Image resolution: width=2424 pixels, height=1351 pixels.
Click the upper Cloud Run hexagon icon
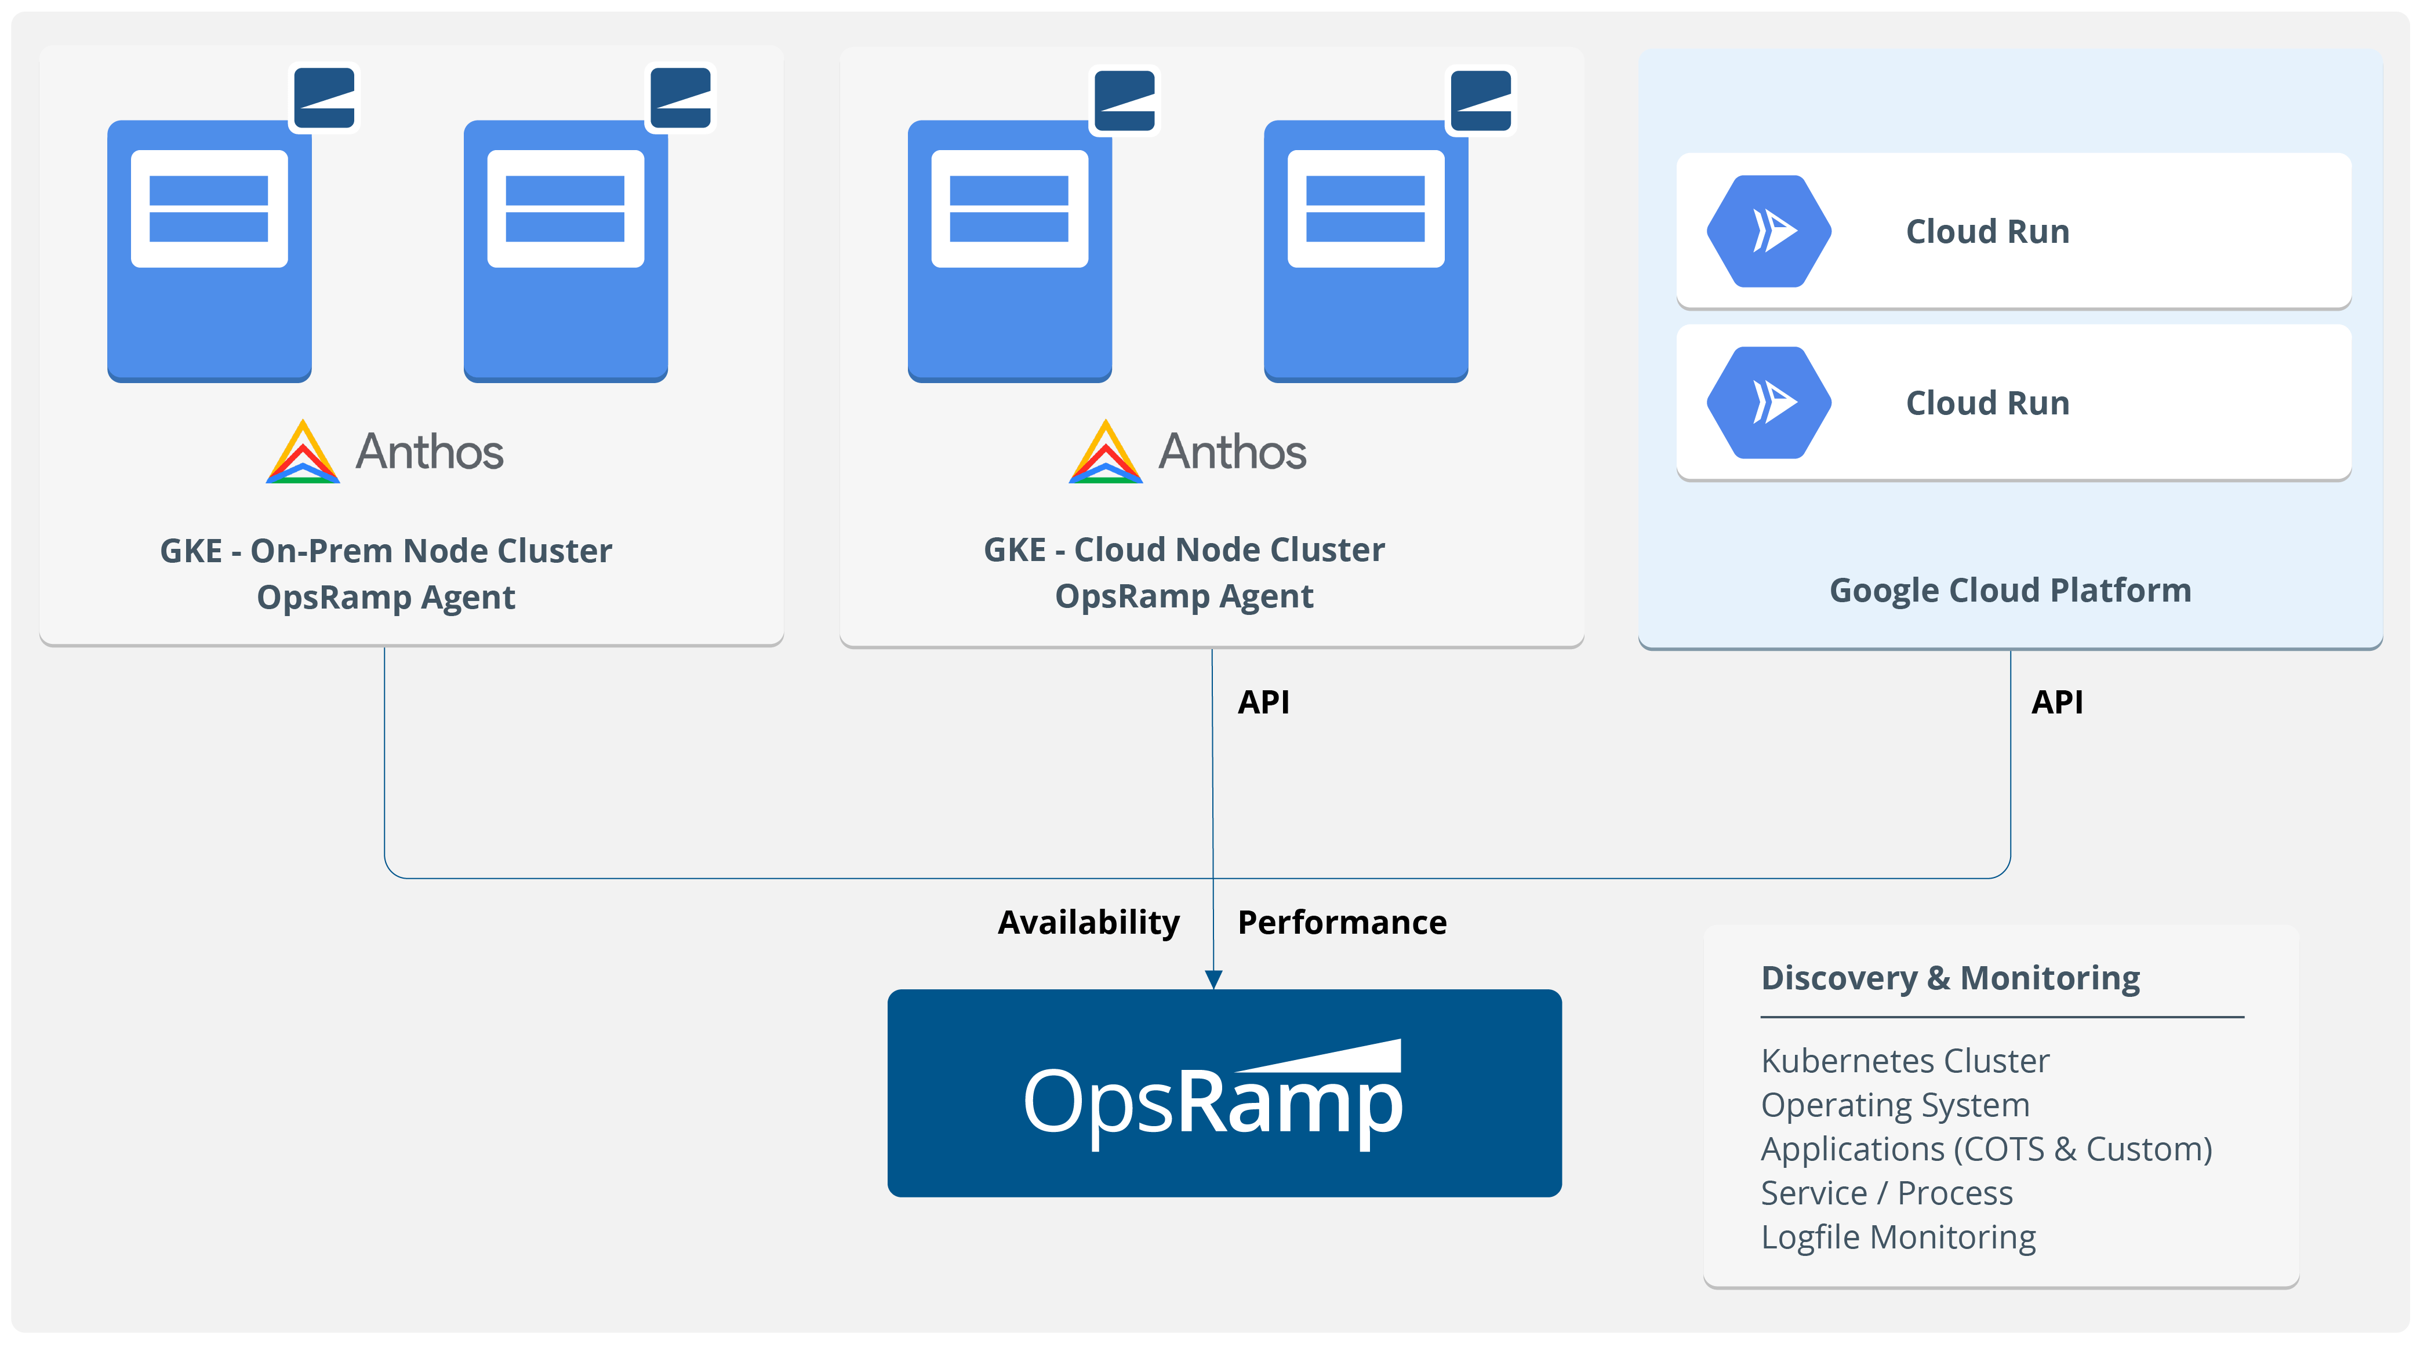[x=1769, y=231]
